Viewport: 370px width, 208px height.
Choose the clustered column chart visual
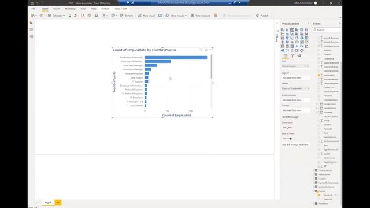pos(297,29)
